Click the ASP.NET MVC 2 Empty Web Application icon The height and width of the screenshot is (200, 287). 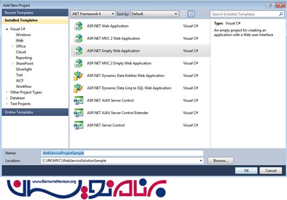pos(79,63)
